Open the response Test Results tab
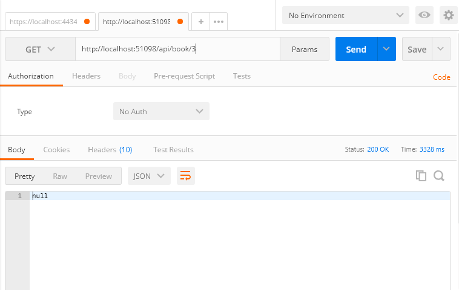Screen dimensions: 459x290 point(173,149)
